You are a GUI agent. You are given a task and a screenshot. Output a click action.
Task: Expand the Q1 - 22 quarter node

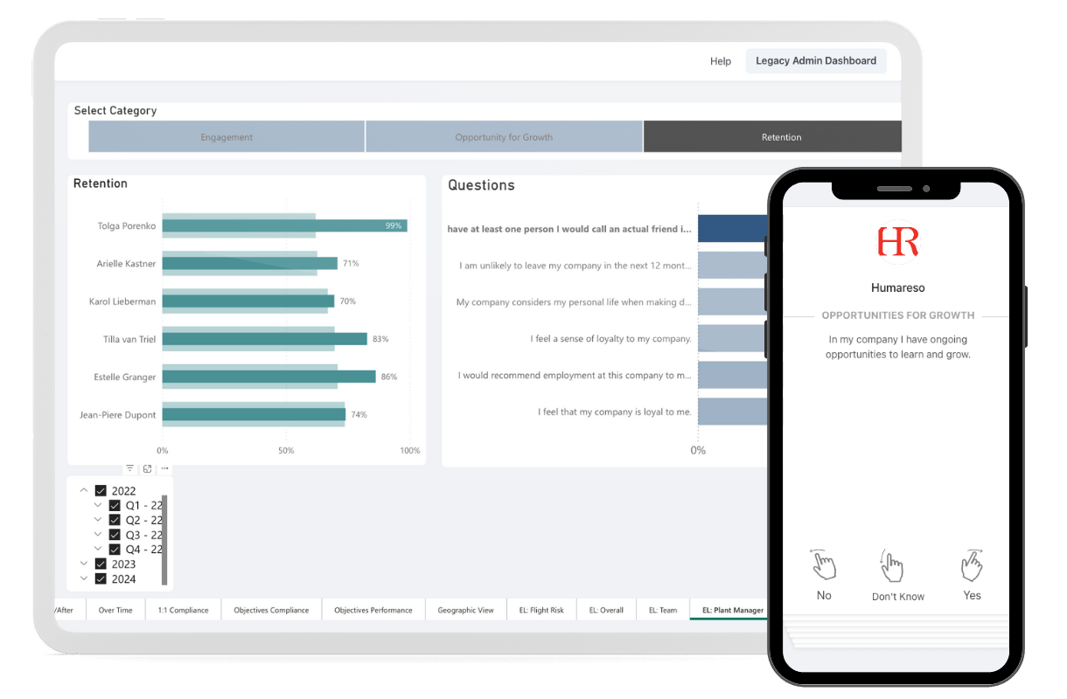98,505
